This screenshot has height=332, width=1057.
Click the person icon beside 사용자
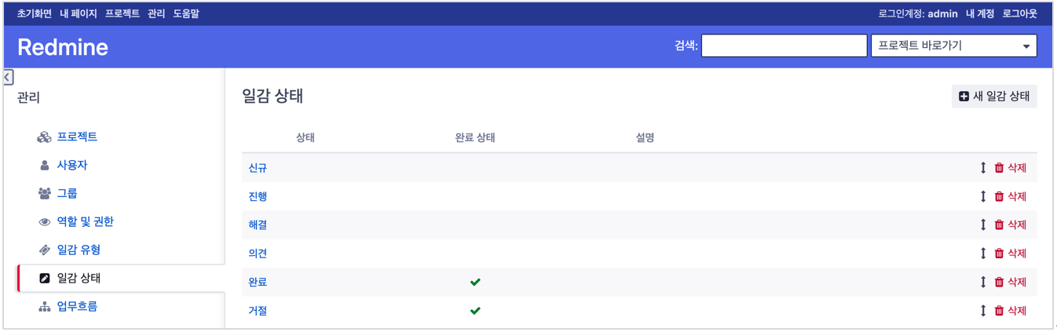(x=44, y=166)
